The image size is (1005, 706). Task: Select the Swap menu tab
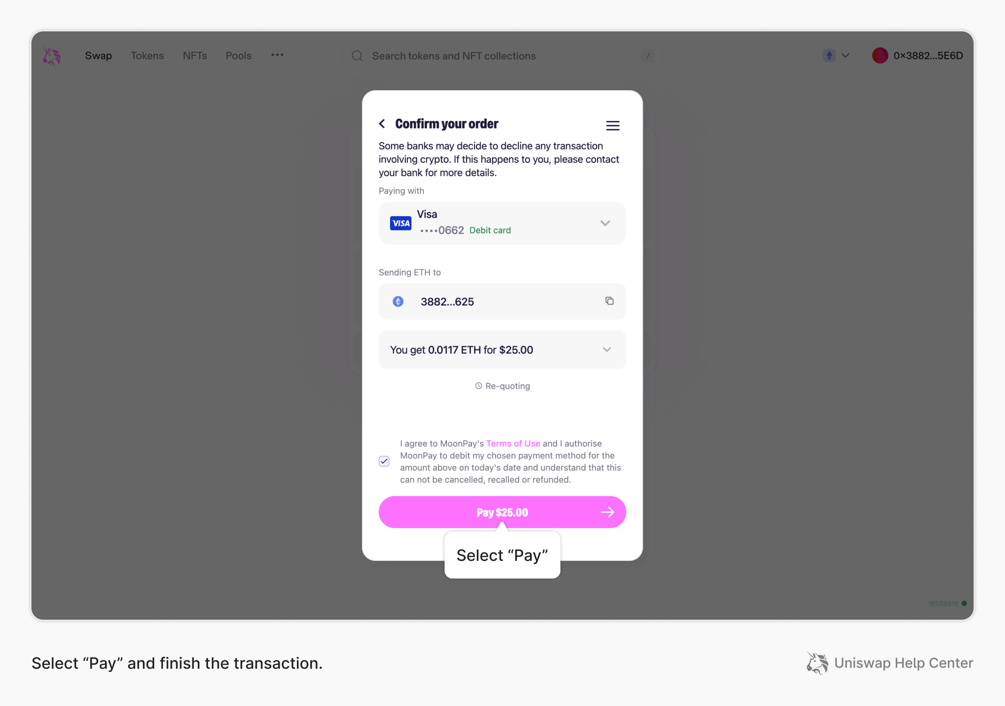click(x=98, y=55)
